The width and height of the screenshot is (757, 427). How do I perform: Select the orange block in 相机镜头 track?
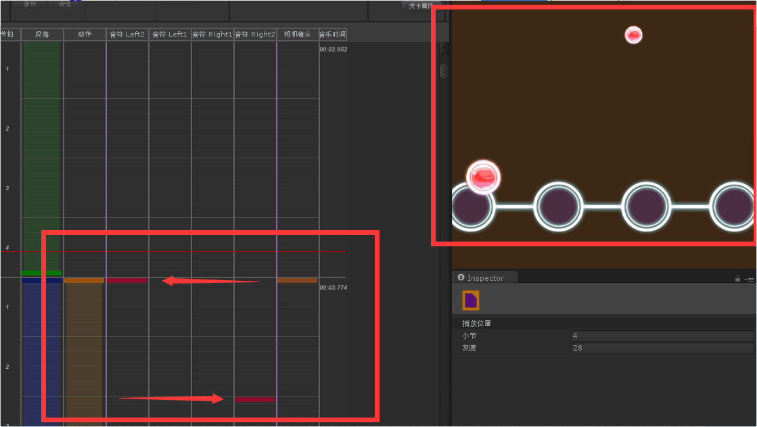298,280
